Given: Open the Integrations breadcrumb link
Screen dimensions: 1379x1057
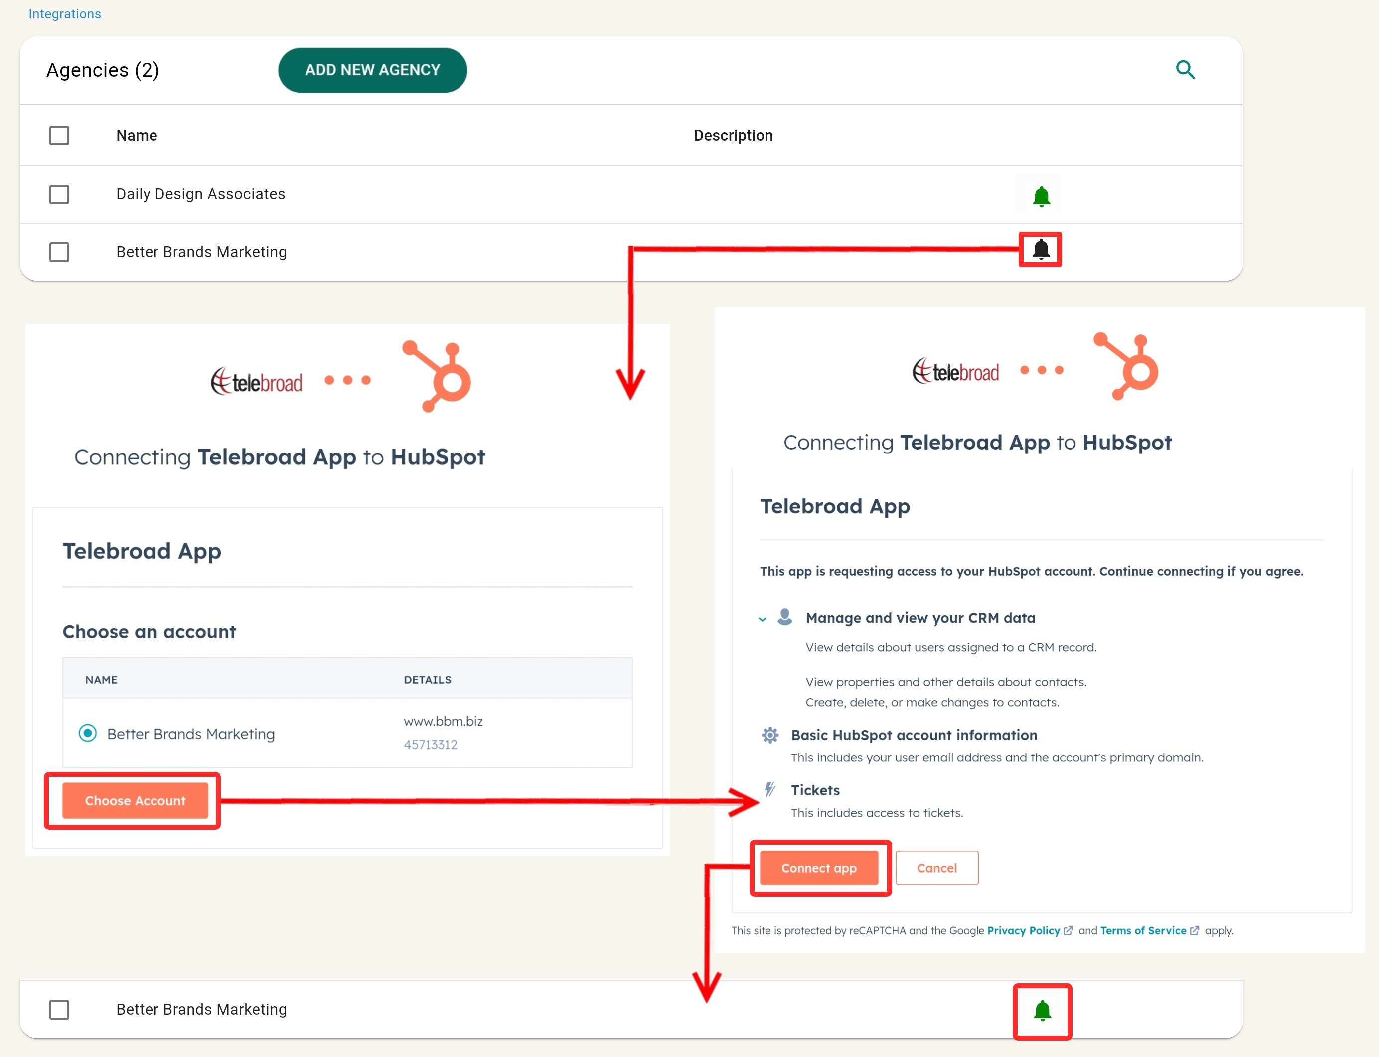Looking at the screenshot, I should pos(64,14).
